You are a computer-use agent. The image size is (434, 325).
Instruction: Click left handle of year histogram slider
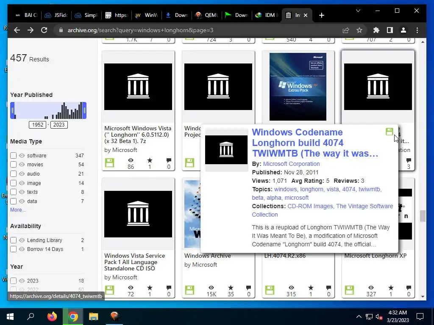[12, 110]
